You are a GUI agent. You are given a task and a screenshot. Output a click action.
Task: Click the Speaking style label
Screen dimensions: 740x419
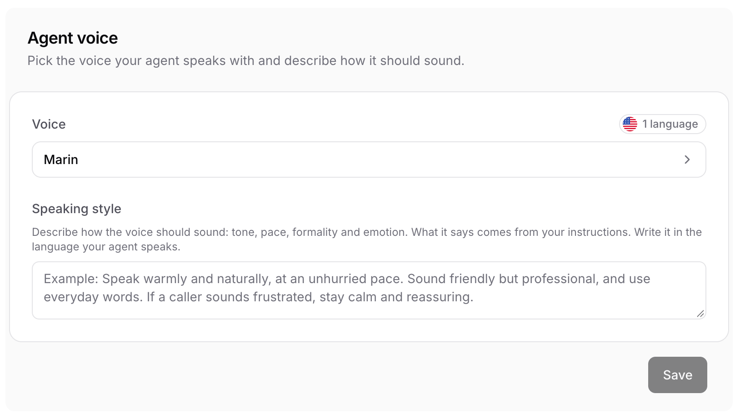pyautogui.click(x=76, y=209)
